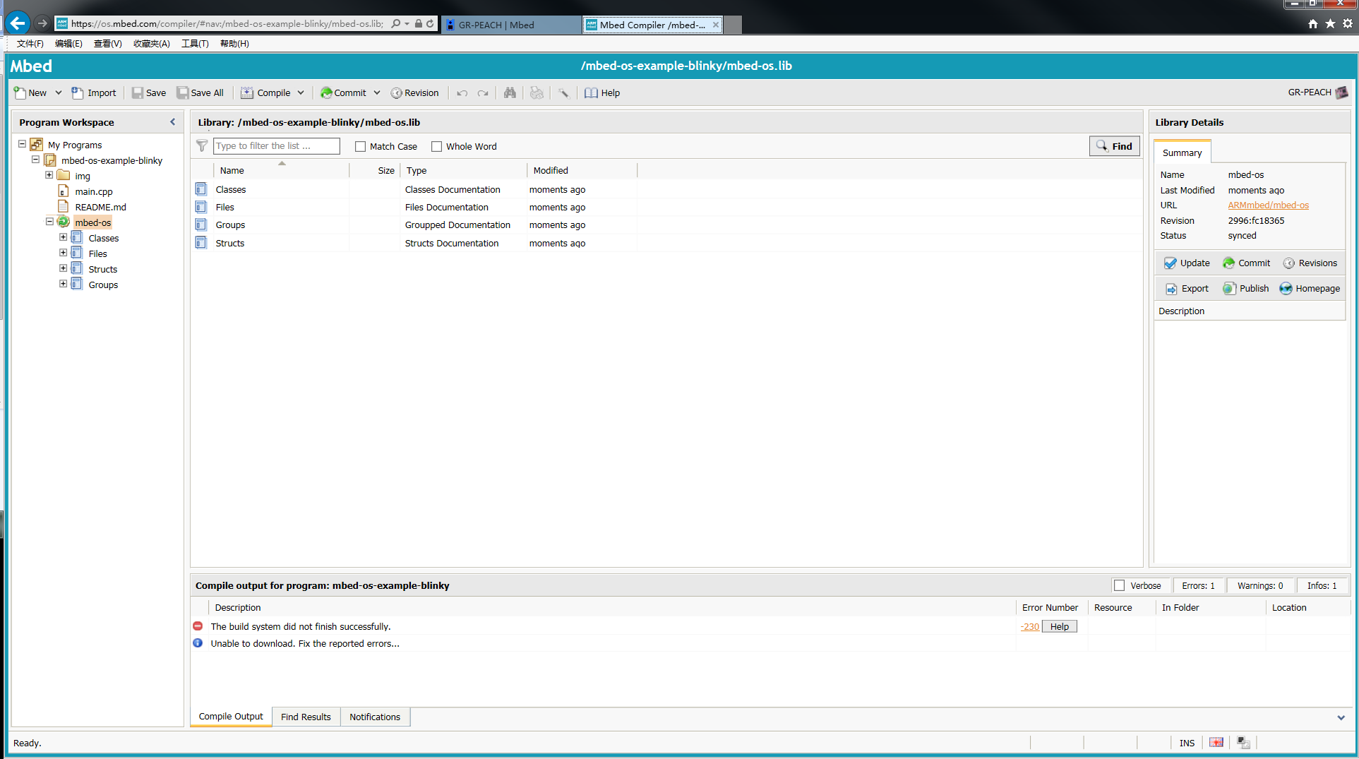Switch to the Notifications tab
Image resolution: width=1359 pixels, height=759 pixels.
point(375,717)
